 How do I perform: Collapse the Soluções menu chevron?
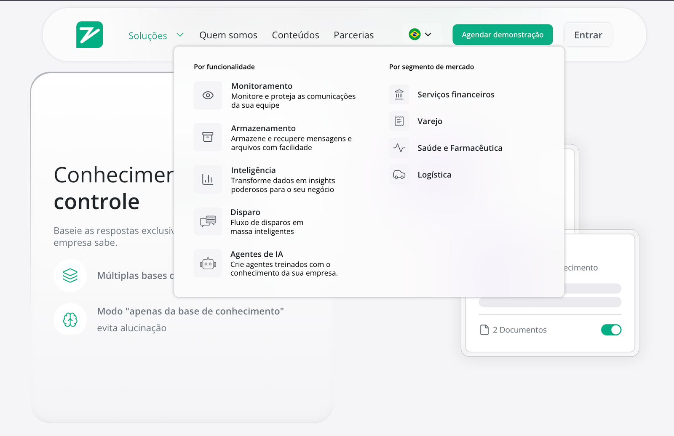click(x=180, y=35)
